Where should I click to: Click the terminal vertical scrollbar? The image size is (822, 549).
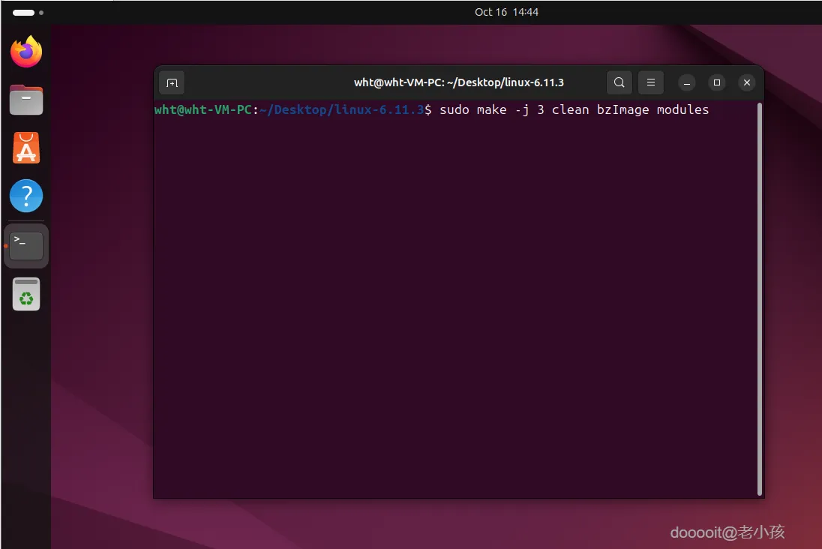pos(759,299)
